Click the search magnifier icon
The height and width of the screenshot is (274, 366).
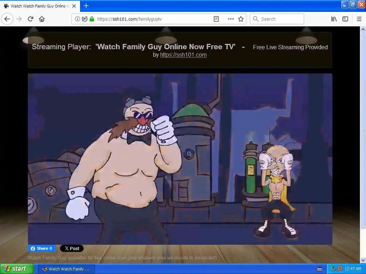click(256, 19)
